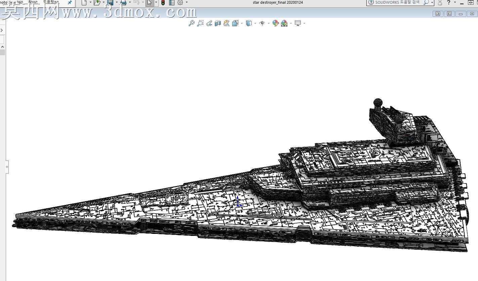Toggle the Hide/Show Items eye icon

point(262,23)
